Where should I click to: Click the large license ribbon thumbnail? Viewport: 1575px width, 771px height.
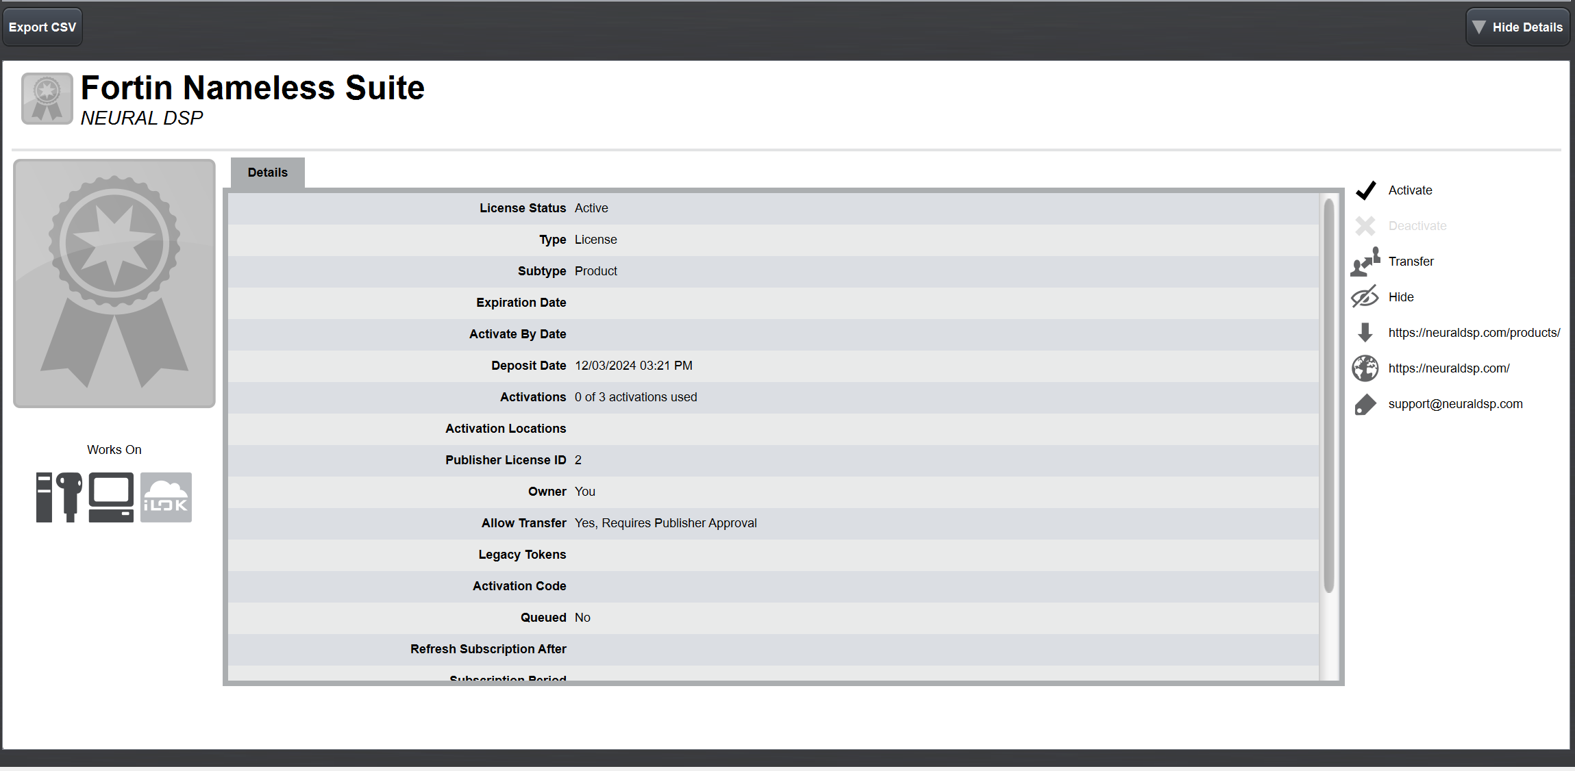pyautogui.click(x=114, y=283)
